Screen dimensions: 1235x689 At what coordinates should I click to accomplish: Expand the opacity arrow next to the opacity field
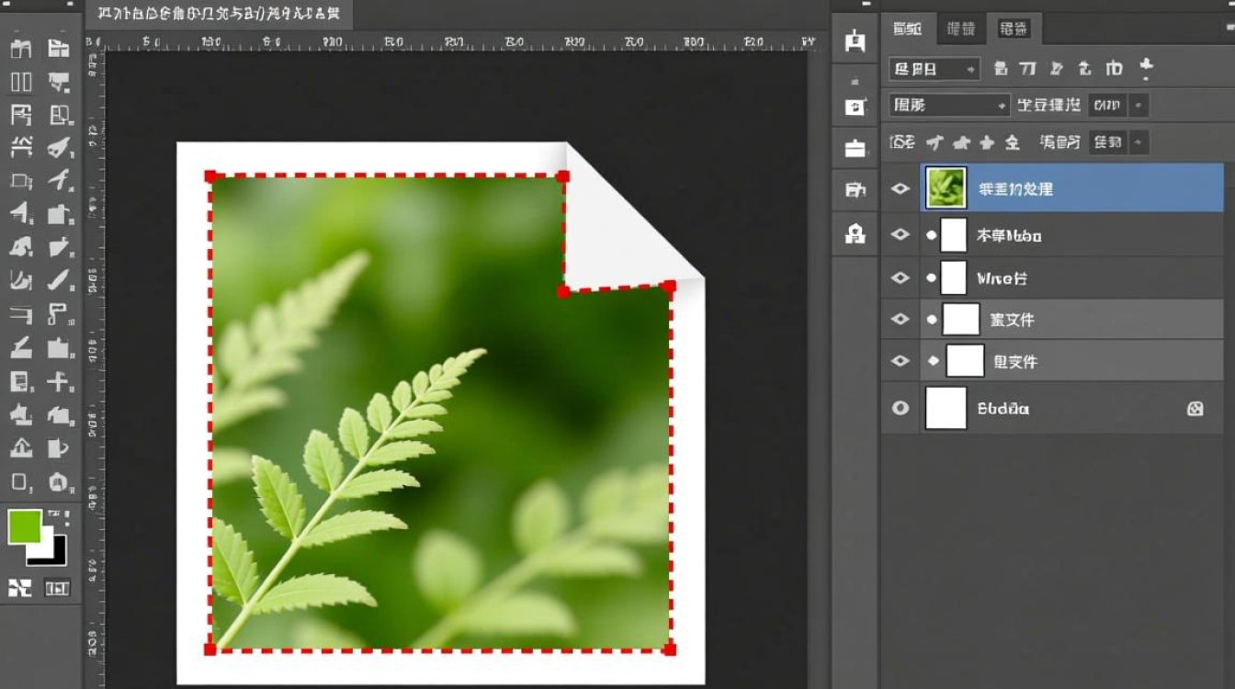click(x=1139, y=106)
